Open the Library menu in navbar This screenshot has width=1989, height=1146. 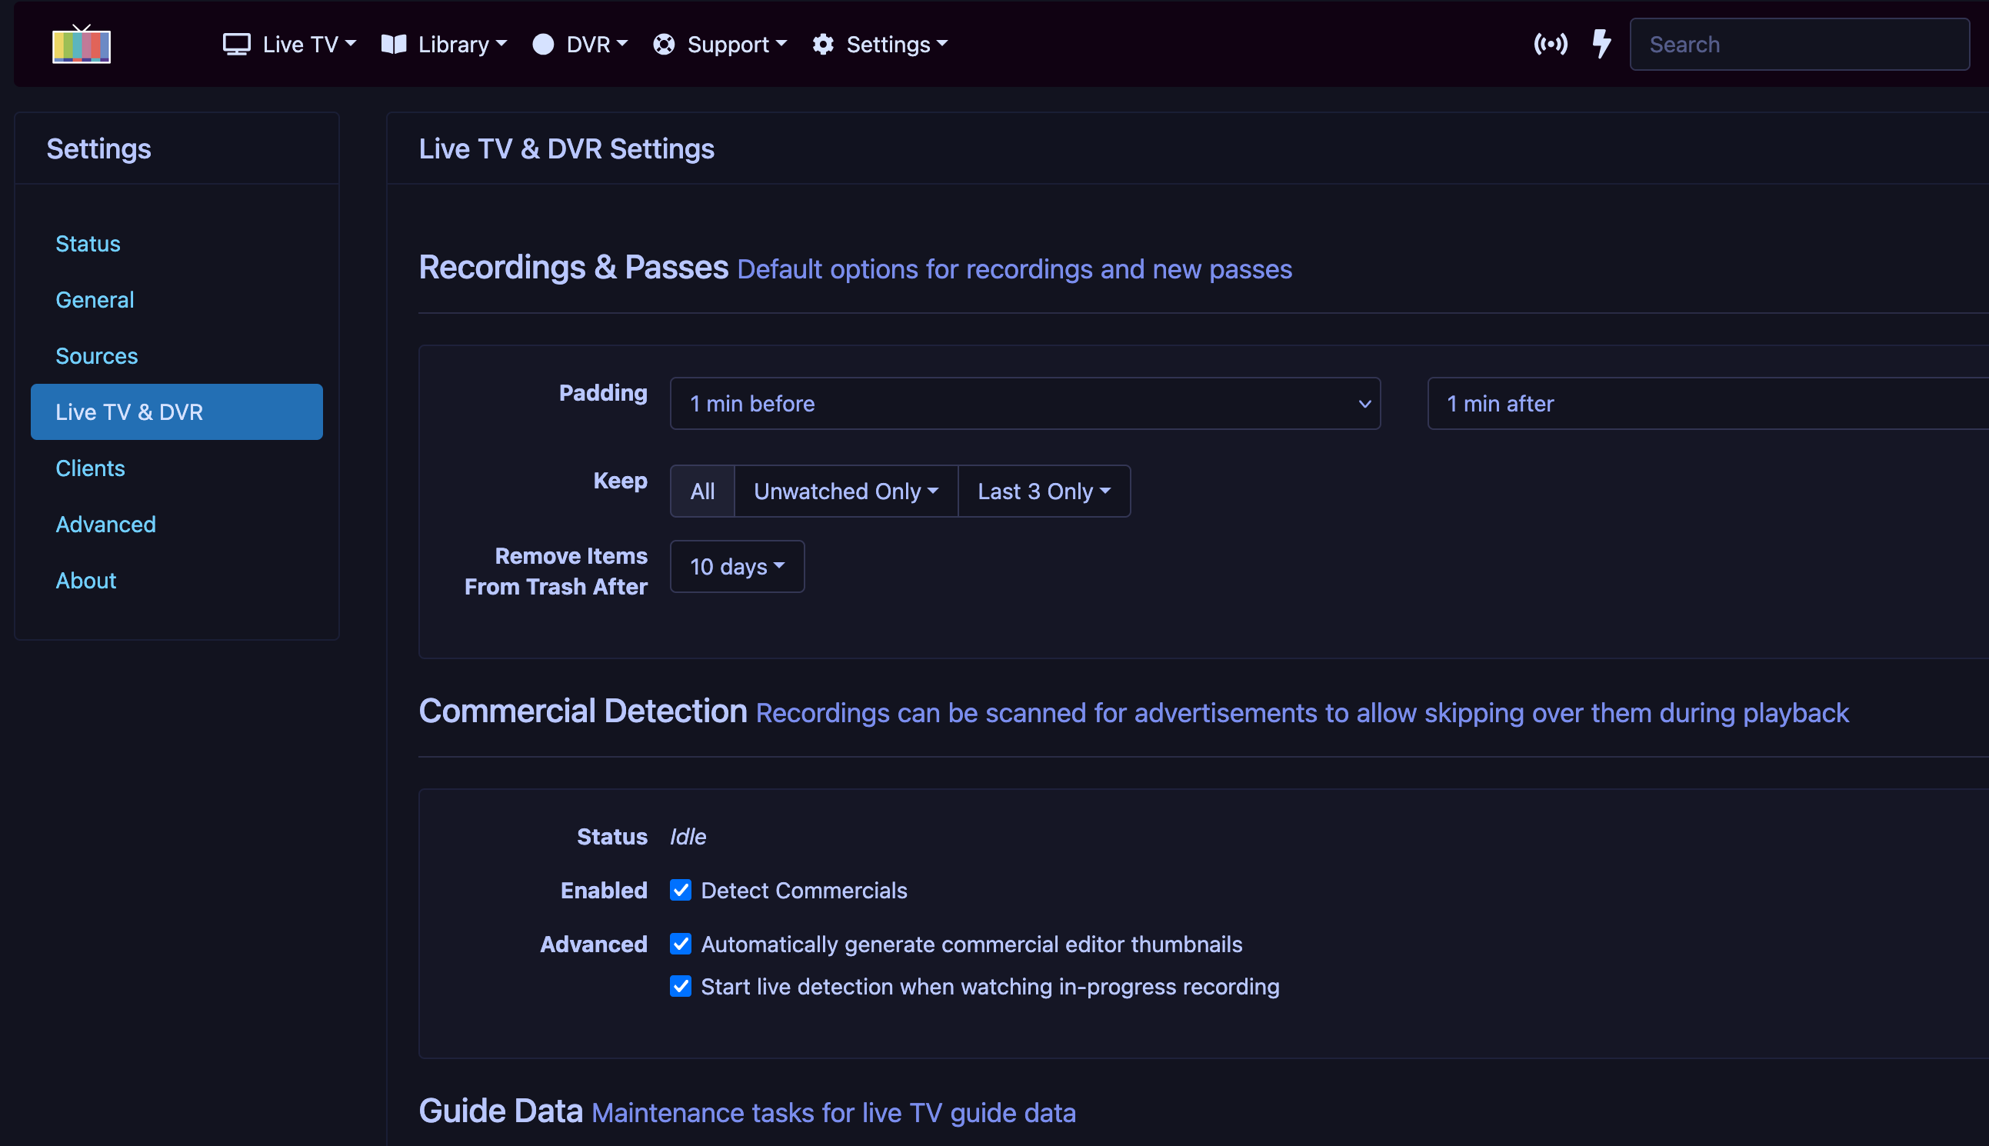click(452, 45)
